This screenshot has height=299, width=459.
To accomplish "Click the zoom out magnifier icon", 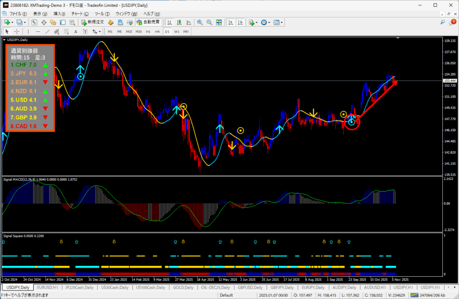I will [209, 22].
